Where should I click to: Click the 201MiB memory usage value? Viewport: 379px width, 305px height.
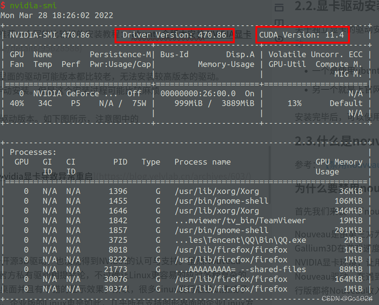[348, 230]
